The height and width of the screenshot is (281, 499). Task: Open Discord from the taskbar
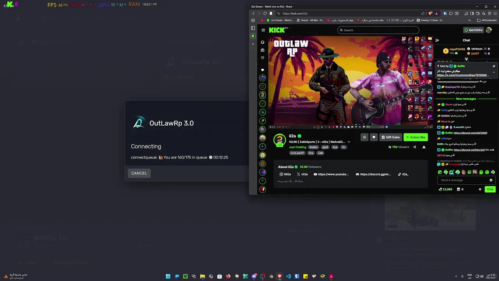tap(254, 276)
